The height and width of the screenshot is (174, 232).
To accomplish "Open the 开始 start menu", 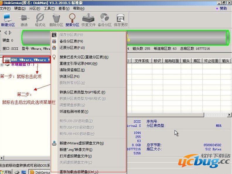I will (x=6, y=172).
